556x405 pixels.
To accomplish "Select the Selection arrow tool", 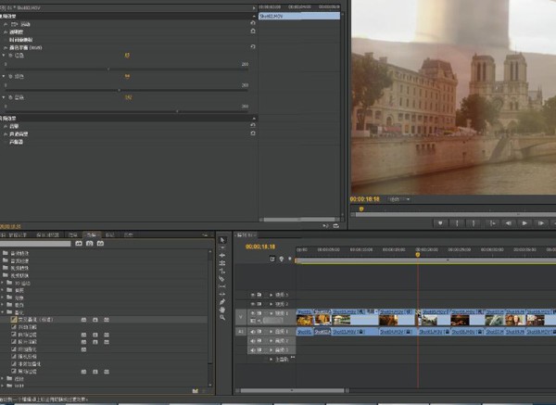I will 222,240.
